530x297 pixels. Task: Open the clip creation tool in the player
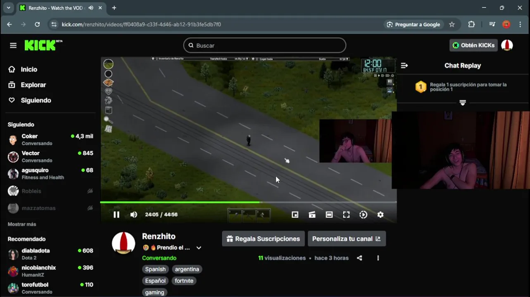(x=312, y=214)
